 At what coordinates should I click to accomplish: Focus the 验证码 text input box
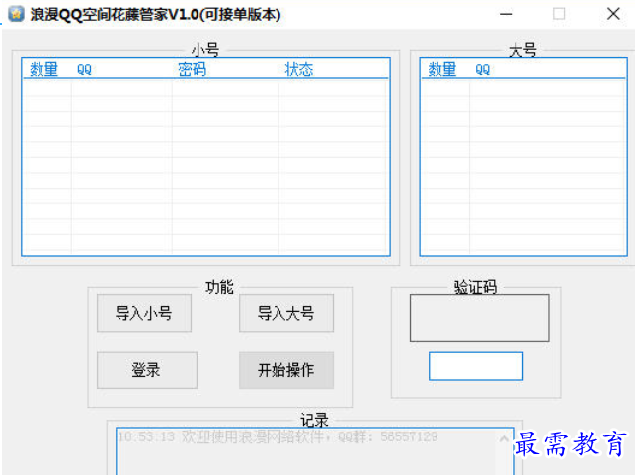(x=476, y=365)
